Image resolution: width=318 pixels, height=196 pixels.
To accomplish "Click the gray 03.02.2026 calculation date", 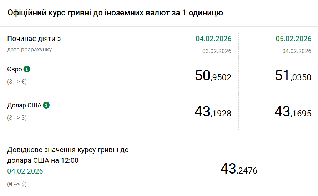I will coord(217,51).
